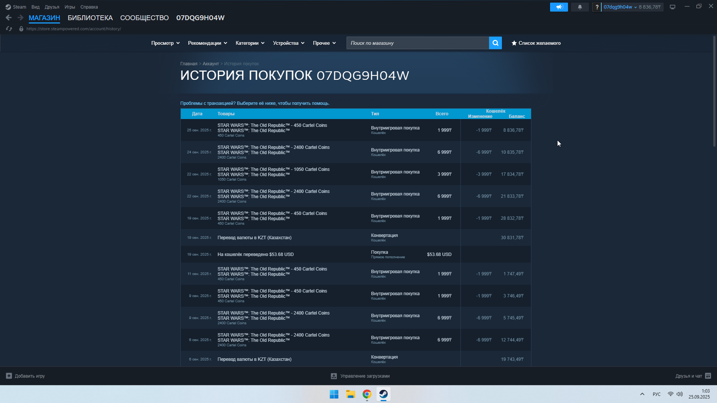This screenshot has width=717, height=403.
Task: Expand the Рекомендации dropdown
Action: click(208, 43)
